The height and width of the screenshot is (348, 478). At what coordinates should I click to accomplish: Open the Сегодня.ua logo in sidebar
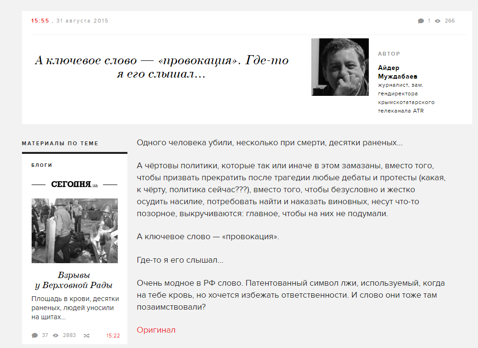(x=74, y=185)
